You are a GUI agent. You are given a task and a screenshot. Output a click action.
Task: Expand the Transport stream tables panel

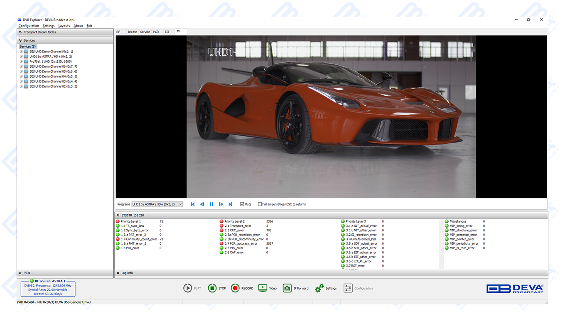[x=20, y=32]
